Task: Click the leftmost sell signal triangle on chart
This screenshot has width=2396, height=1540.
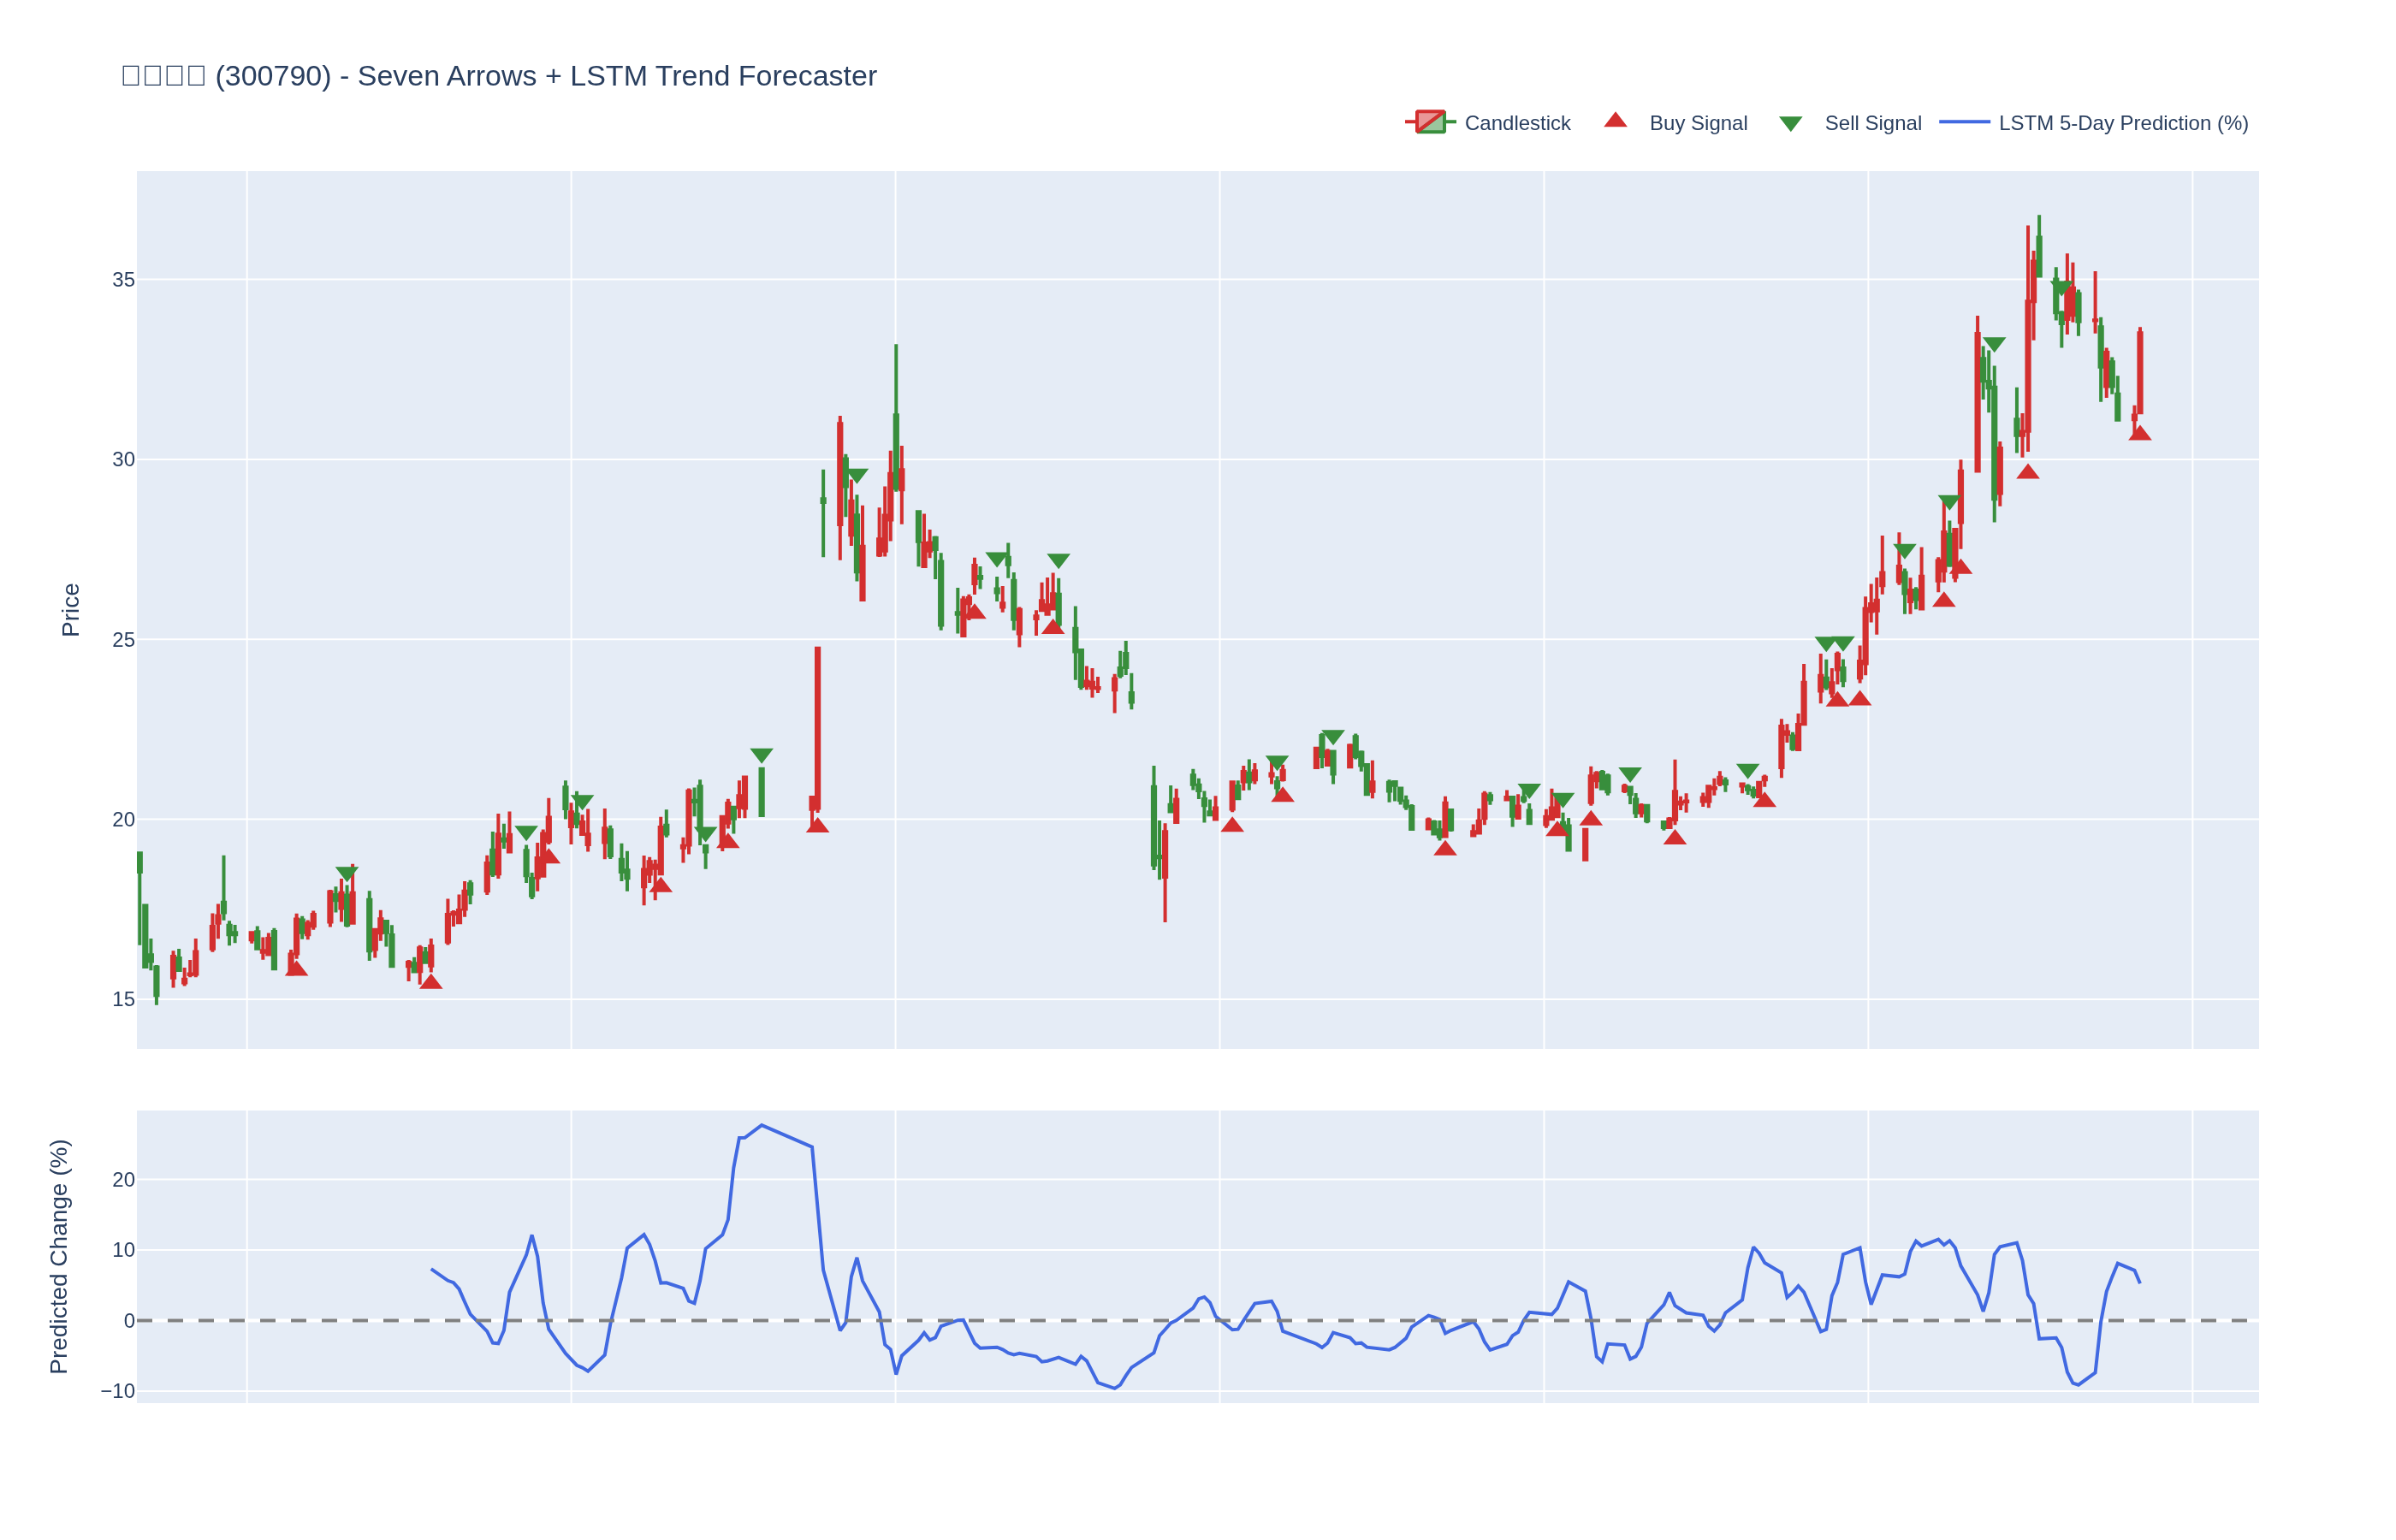Action: (x=346, y=873)
